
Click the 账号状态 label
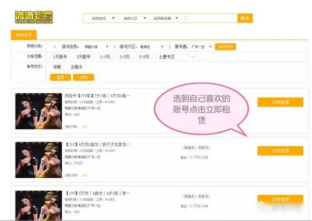click(x=35, y=66)
